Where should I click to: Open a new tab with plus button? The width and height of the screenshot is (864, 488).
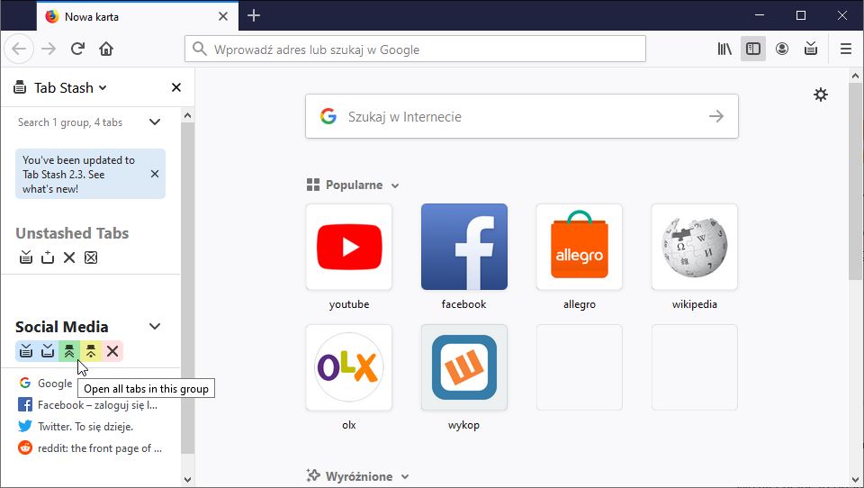click(x=254, y=16)
